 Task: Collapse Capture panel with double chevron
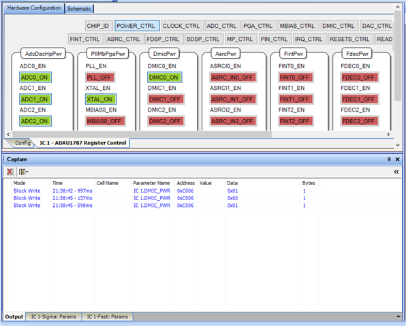point(396,172)
